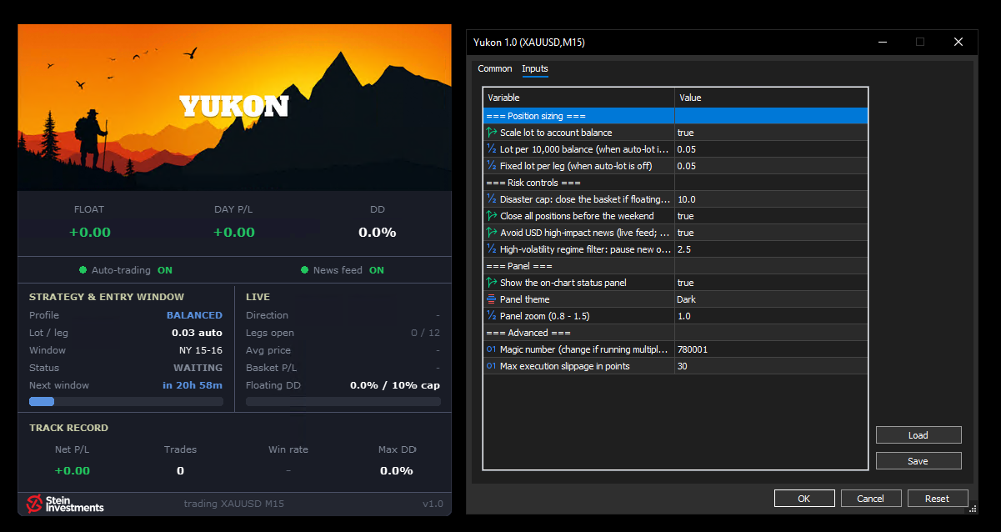Image resolution: width=1001 pixels, height=532 pixels.
Task: Click the Panel theme enum icon
Action: [x=491, y=299]
